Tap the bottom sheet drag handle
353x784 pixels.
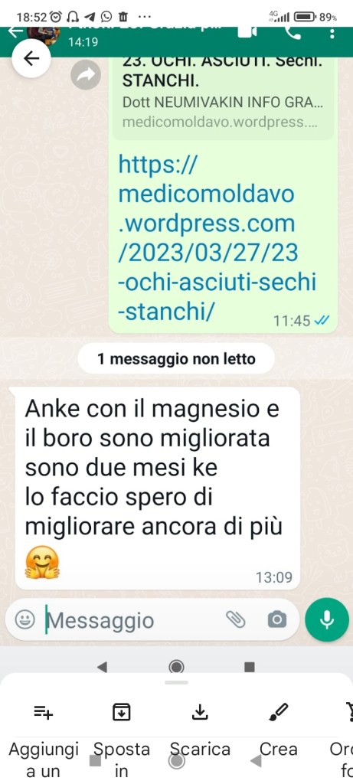(x=176, y=682)
